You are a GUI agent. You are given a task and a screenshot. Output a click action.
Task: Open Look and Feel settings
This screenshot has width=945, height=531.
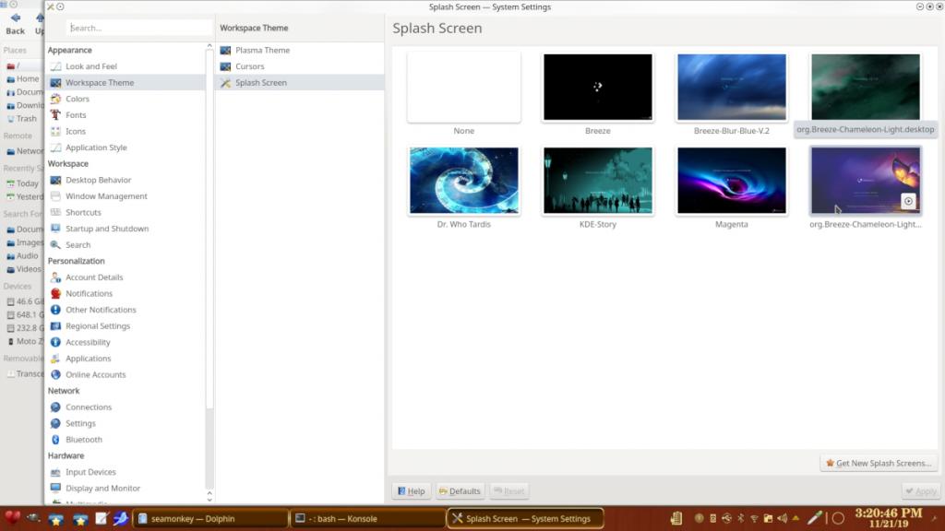90,66
